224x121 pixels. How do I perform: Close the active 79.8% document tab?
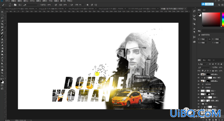click(186, 9)
